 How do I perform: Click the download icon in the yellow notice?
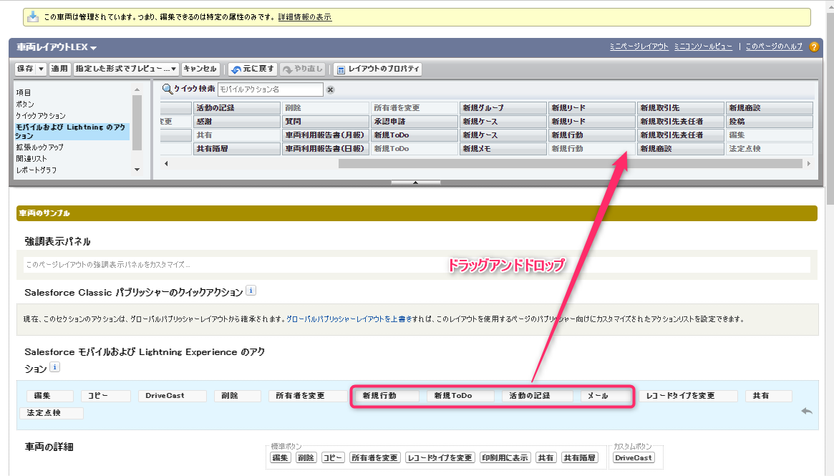click(x=33, y=17)
